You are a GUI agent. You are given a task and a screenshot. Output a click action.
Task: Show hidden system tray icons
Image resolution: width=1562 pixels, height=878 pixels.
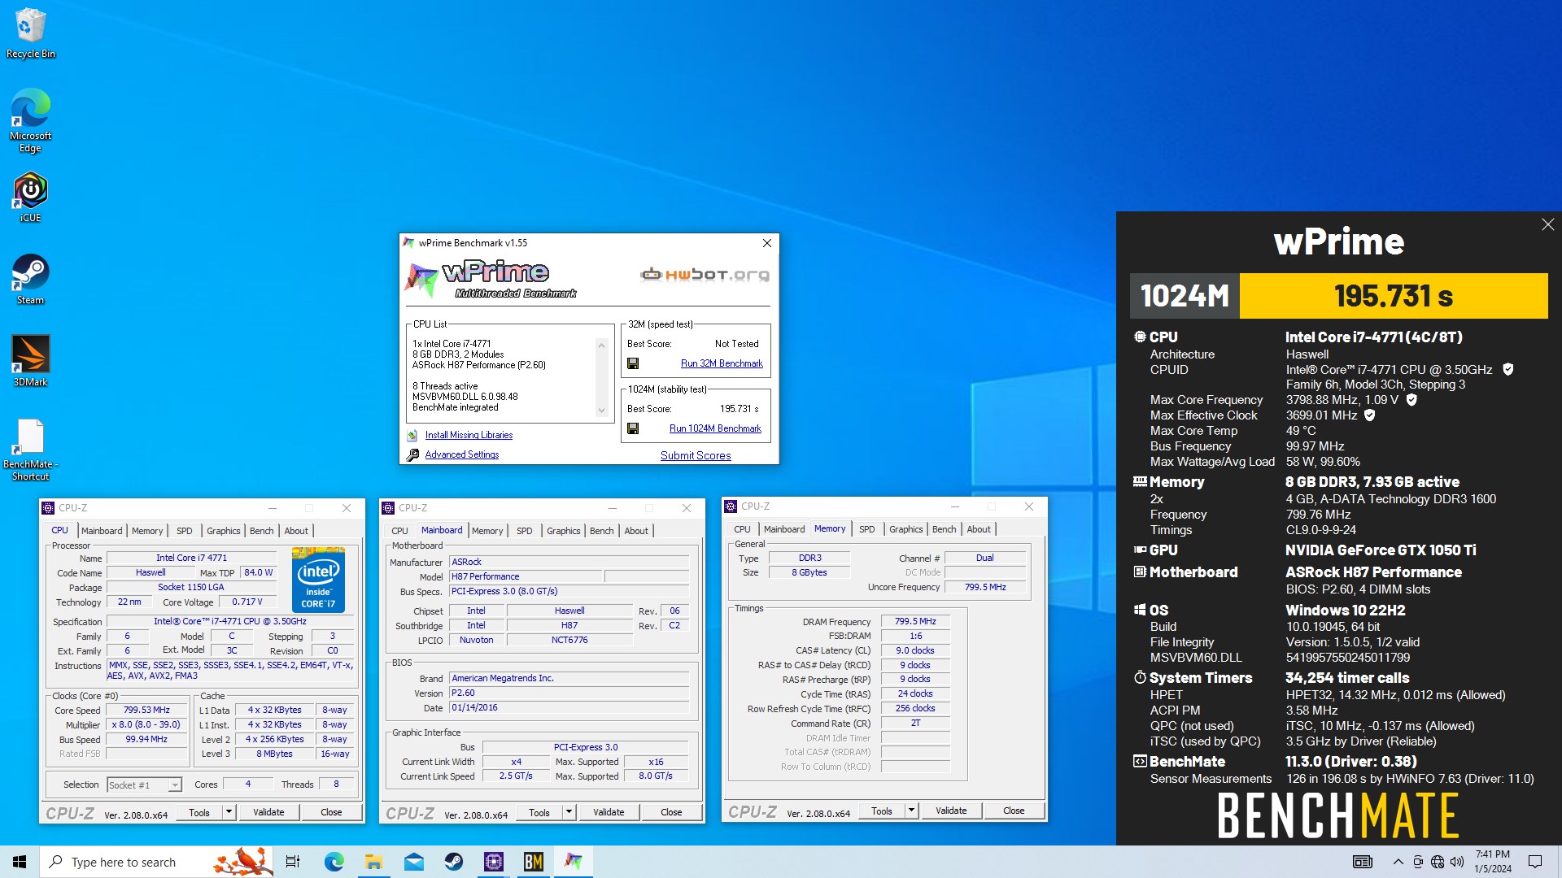pyautogui.click(x=1398, y=862)
